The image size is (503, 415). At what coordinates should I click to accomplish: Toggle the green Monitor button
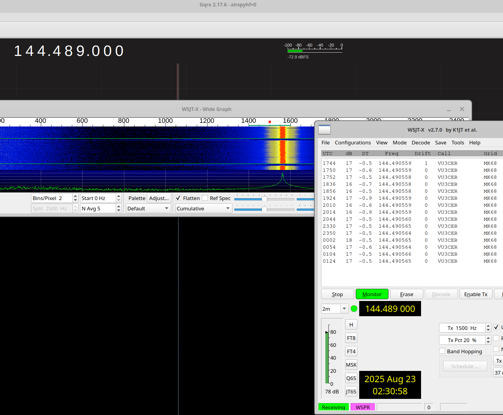tap(372, 294)
